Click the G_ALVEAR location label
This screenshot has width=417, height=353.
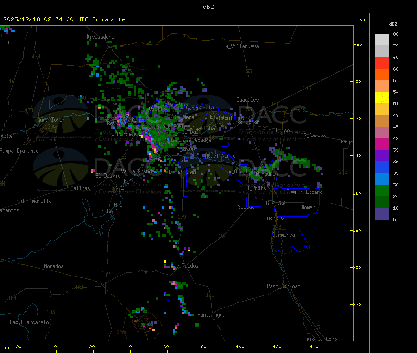pyautogui.click(x=277, y=203)
